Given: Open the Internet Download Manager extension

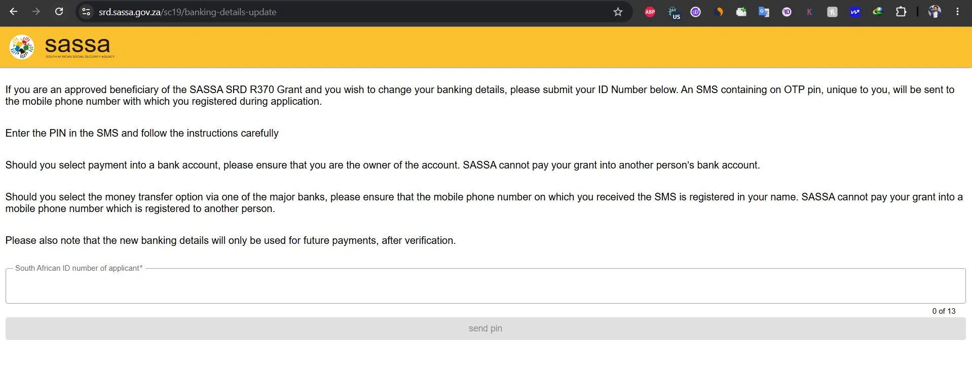Looking at the screenshot, I should pos(878,12).
